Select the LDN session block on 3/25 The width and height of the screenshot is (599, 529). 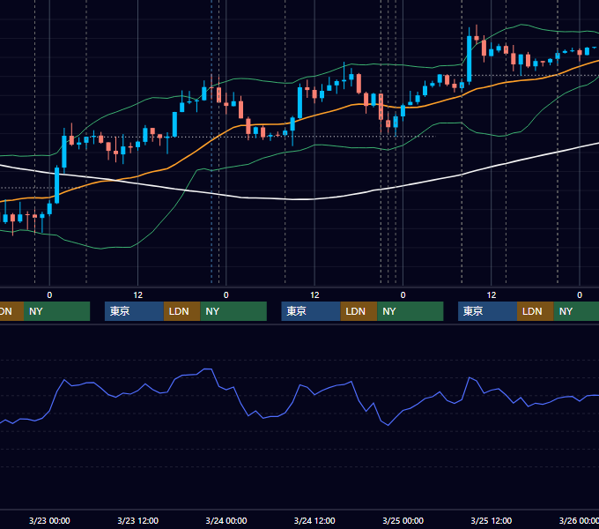[x=536, y=311]
